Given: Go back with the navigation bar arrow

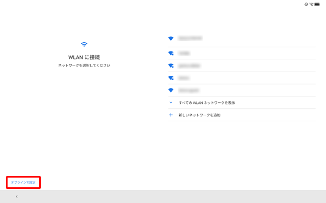Looking at the screenshot, I should click(17, 197).
